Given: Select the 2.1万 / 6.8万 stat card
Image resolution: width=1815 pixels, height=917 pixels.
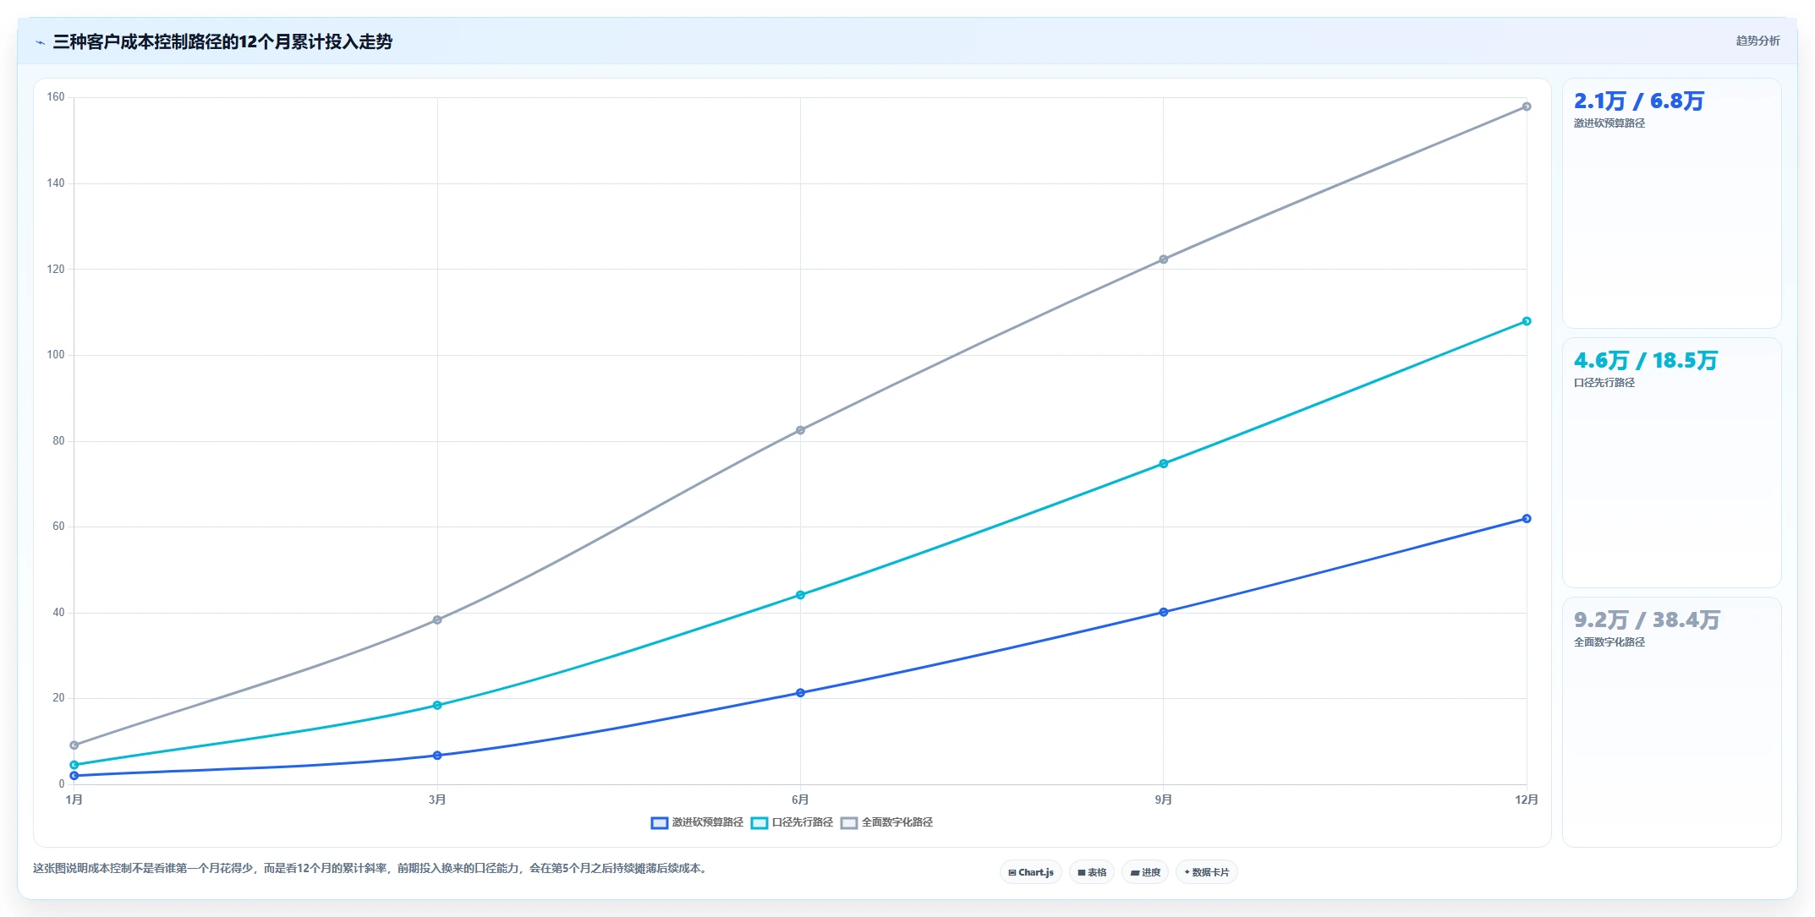Looking at the screenshot, I should [x=1671, y=203].
